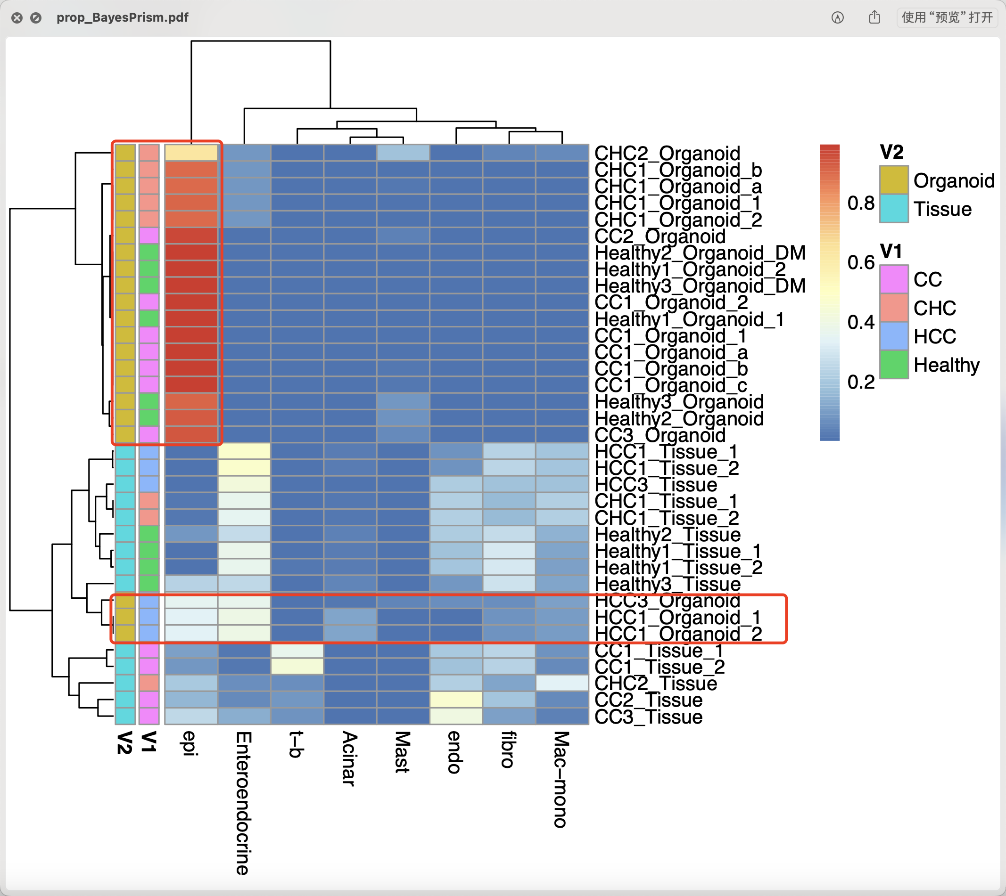
Task: Click the Mast column label
Action: (x=402, y=752)
